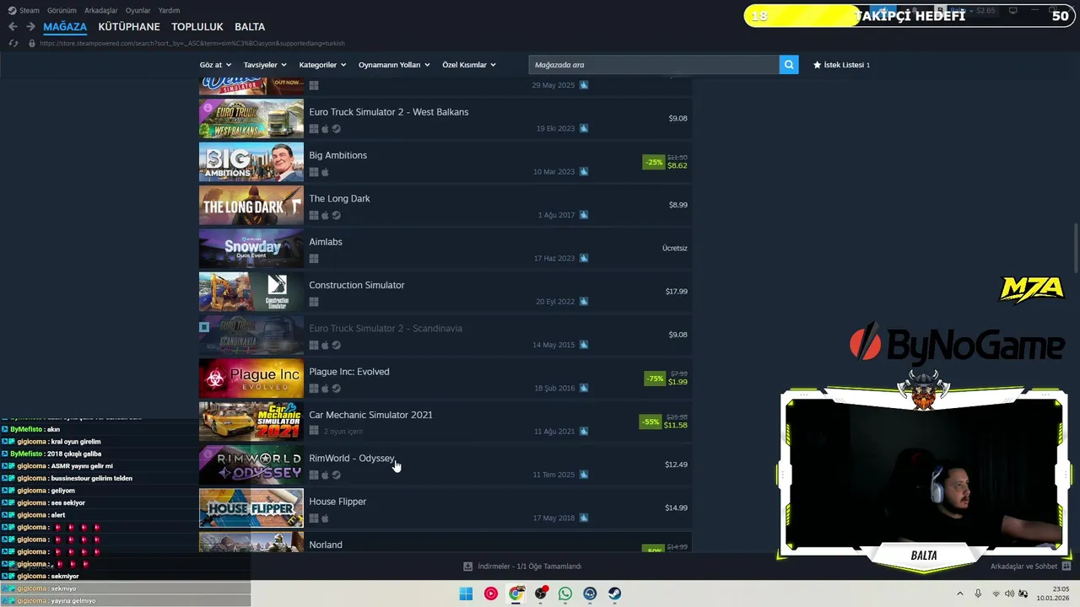Open Windows Start menu
Image resolution: width=1080 pixels, height=607 pixels.
466,594
